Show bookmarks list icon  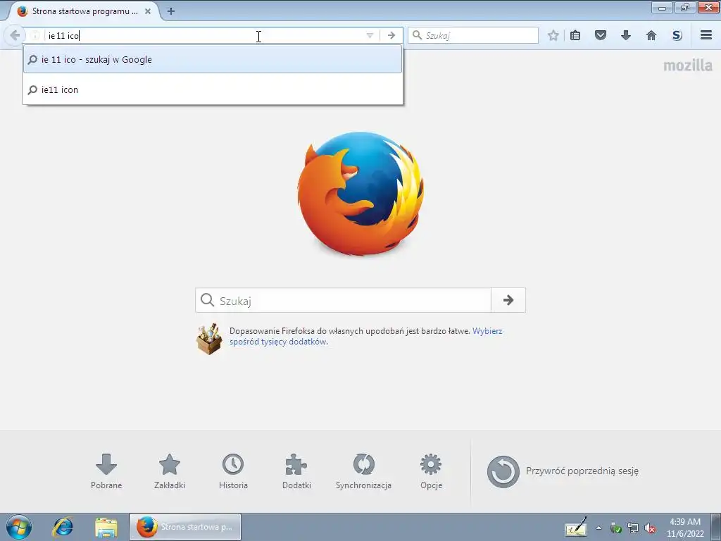coord(575,35)
